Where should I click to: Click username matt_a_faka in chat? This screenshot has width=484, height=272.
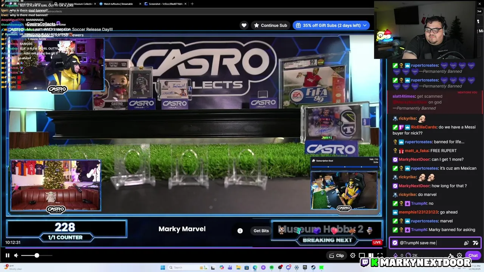pos(416,151)
